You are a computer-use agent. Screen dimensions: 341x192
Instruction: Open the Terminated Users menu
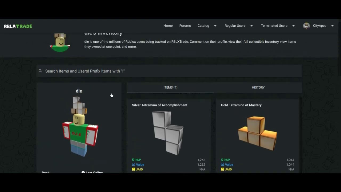[274, 26]
